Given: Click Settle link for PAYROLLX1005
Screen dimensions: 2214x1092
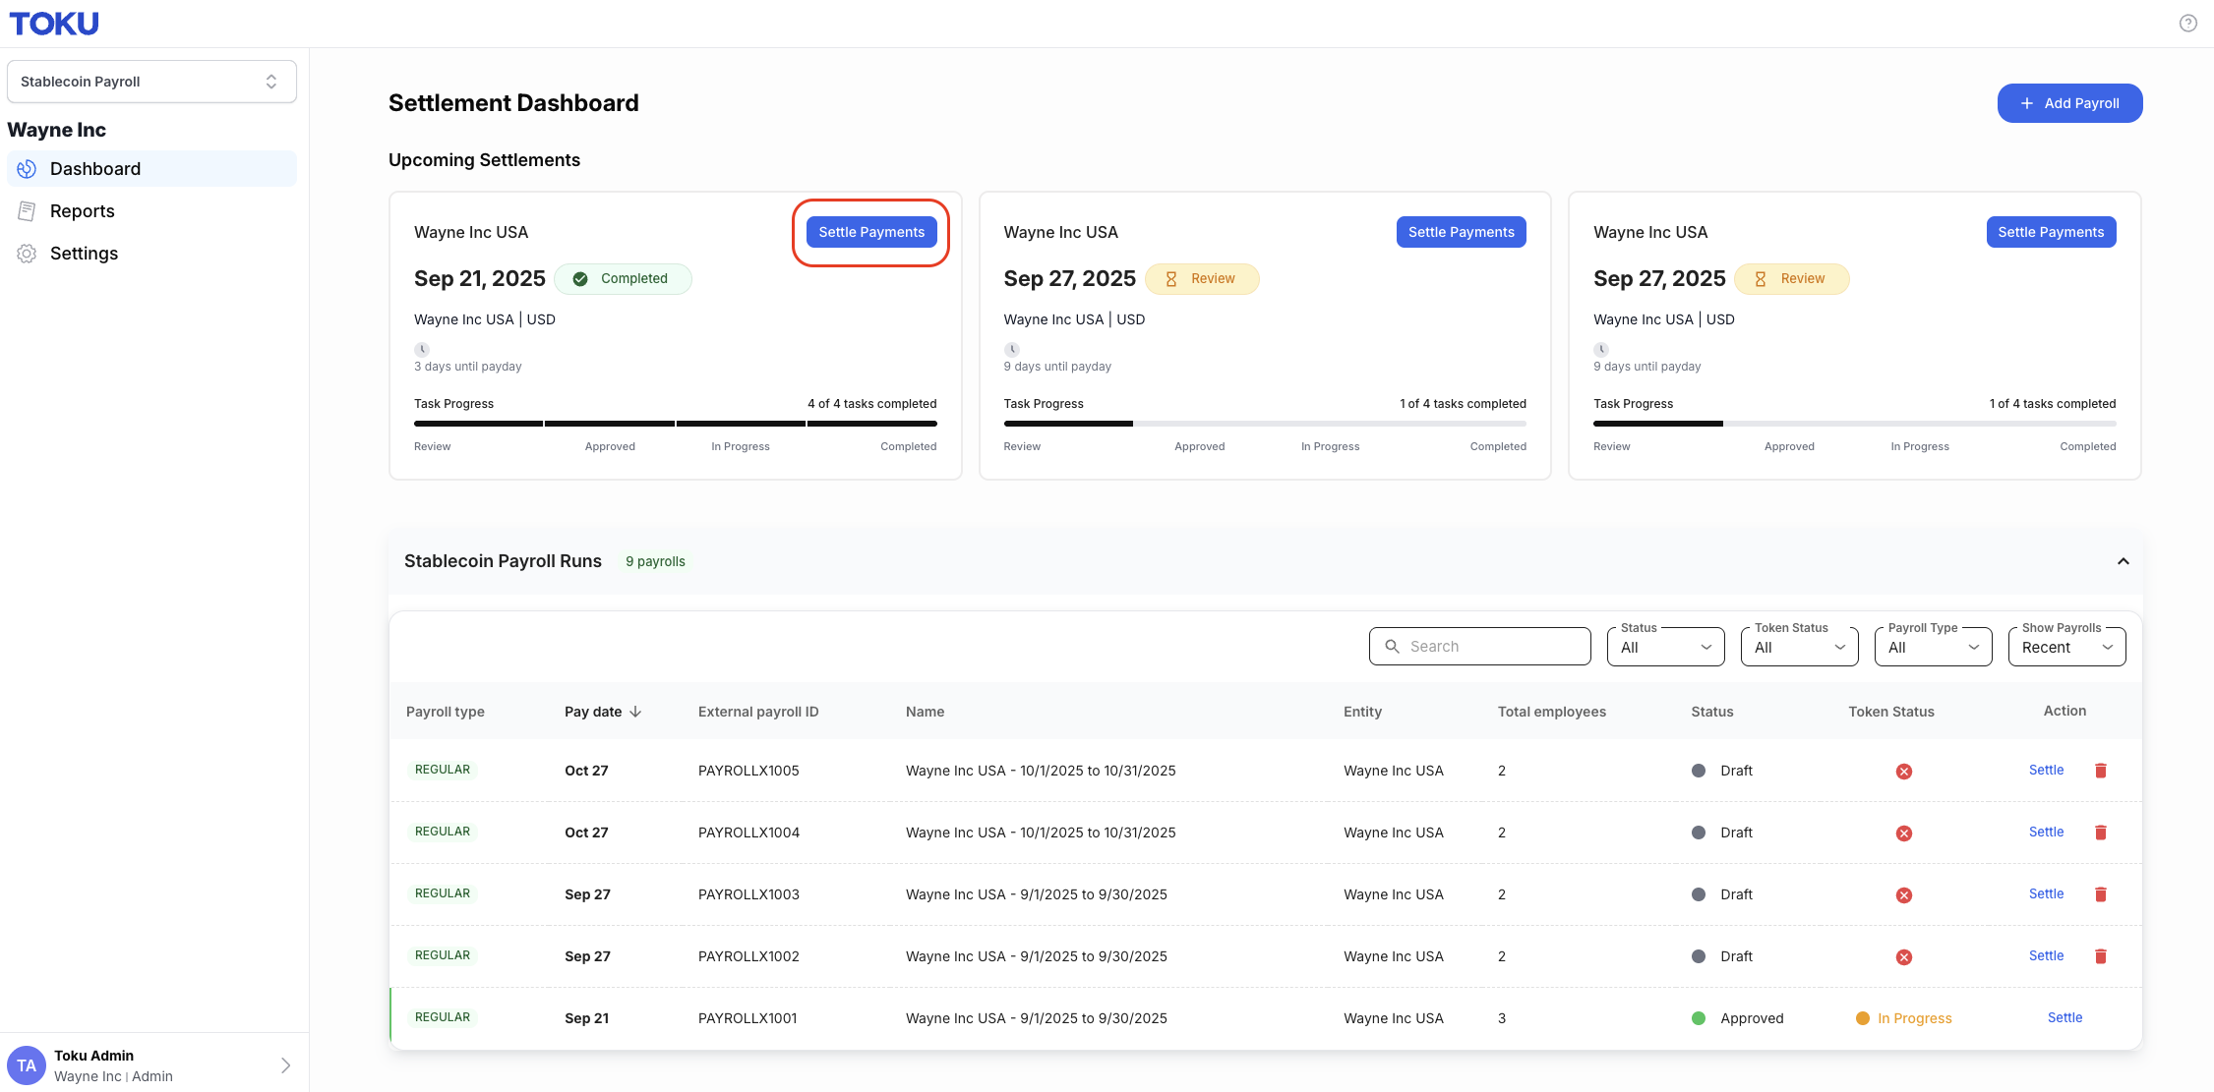Looking at the screenshot, I should click(x=2046, y=770).
